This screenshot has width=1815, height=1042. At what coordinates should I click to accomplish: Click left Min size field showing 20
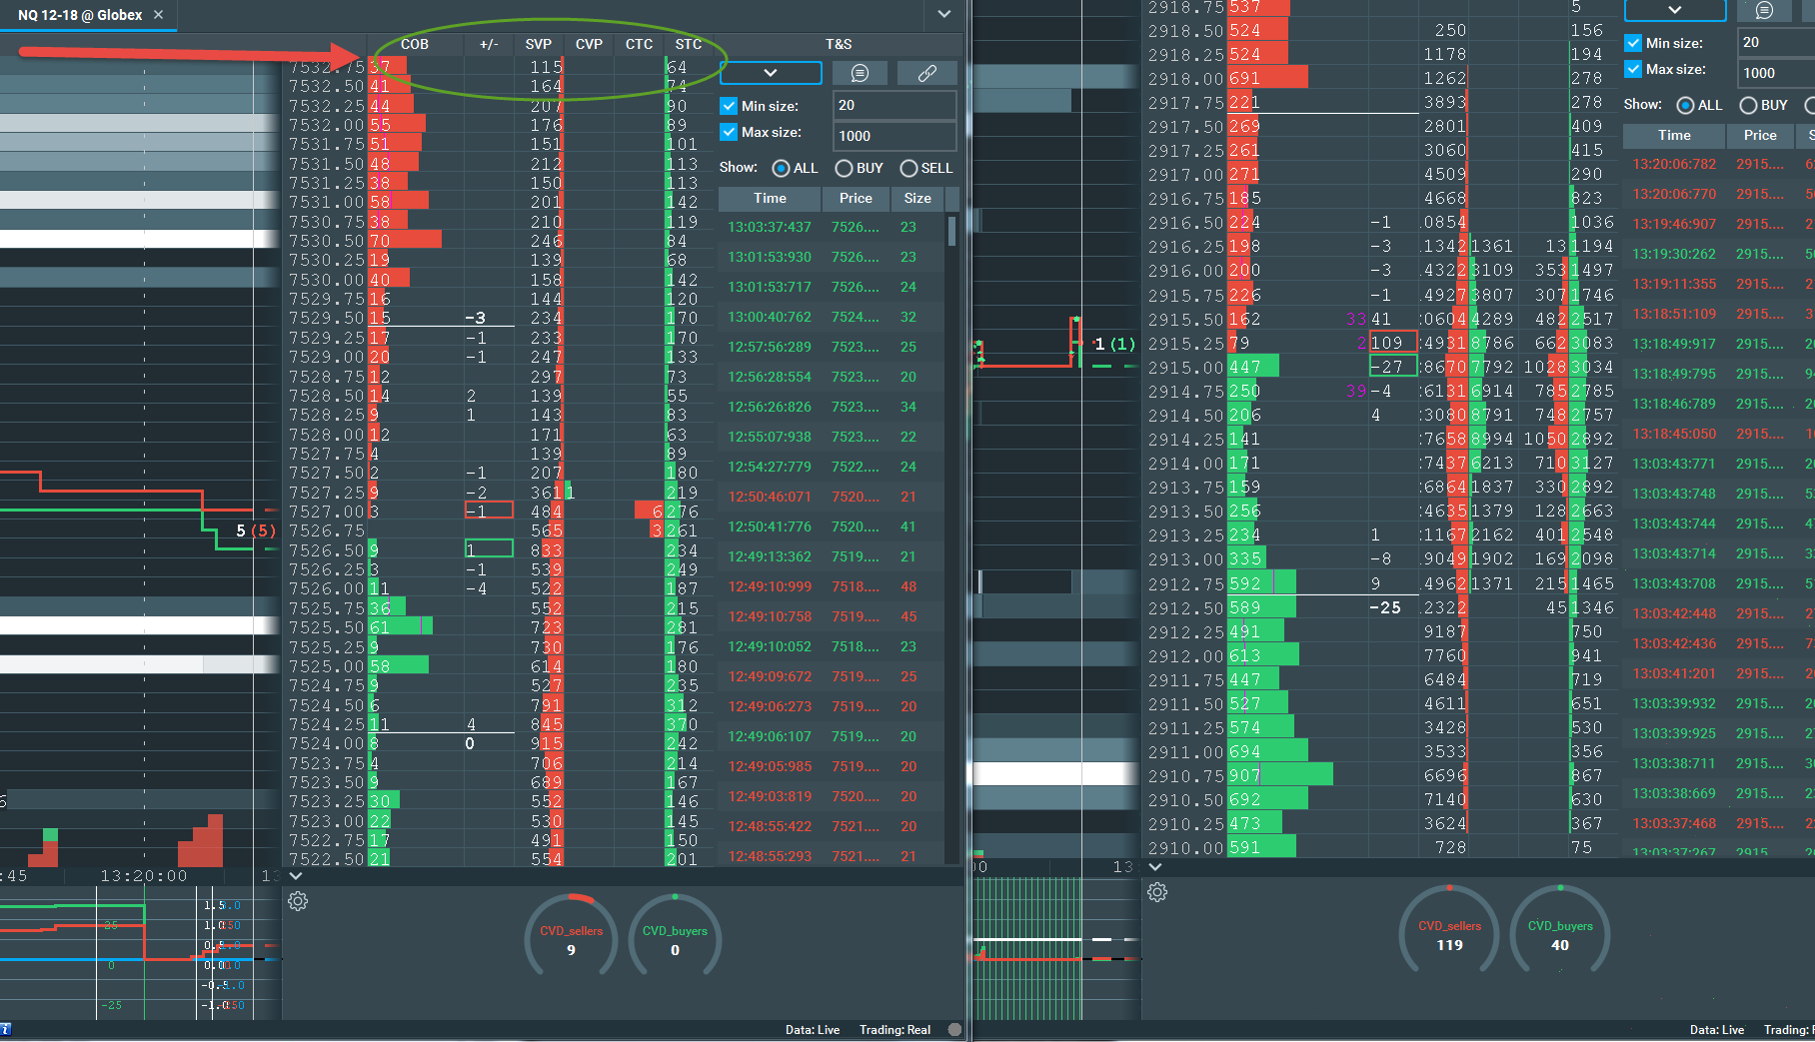(895, 105)
